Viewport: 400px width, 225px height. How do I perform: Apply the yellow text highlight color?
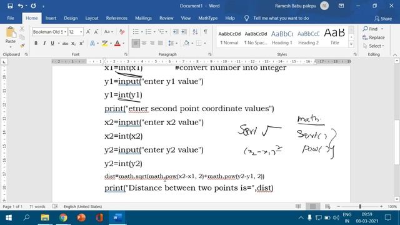click(104, 43)
